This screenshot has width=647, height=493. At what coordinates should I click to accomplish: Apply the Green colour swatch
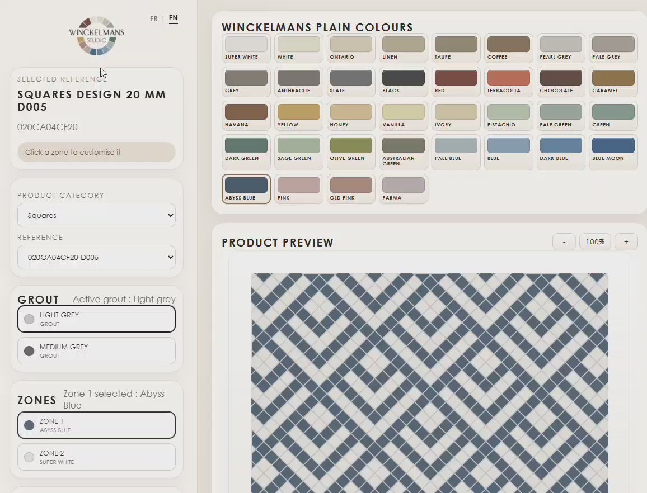coord(613,116)
